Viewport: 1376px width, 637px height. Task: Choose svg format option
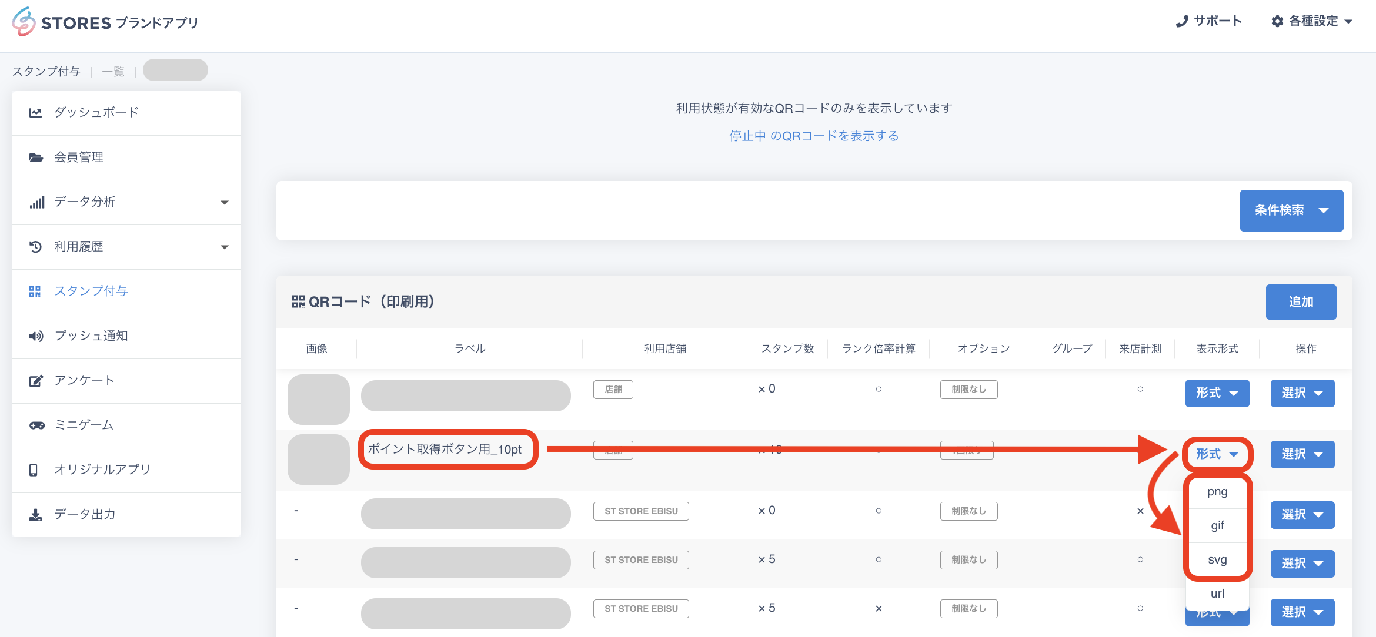(1217, 560)
